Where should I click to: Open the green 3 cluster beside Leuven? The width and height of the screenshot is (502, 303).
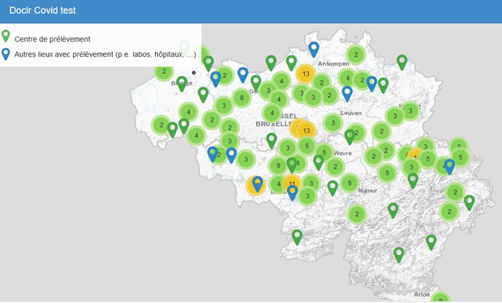point(333,123)
